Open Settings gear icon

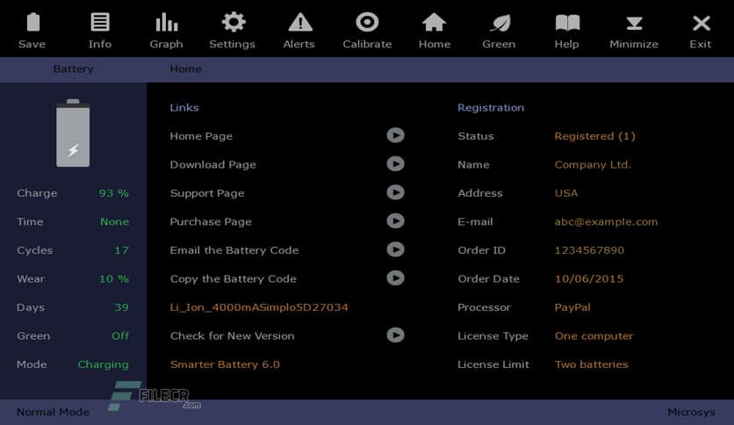[234, 22]
